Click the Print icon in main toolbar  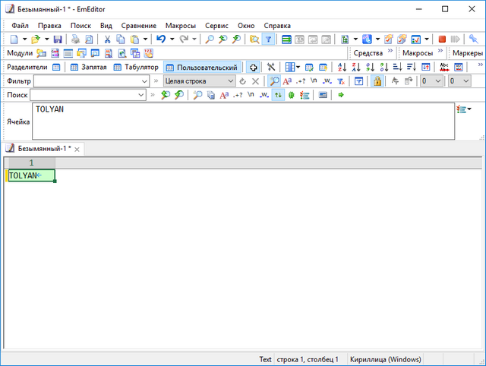(76, 39)
